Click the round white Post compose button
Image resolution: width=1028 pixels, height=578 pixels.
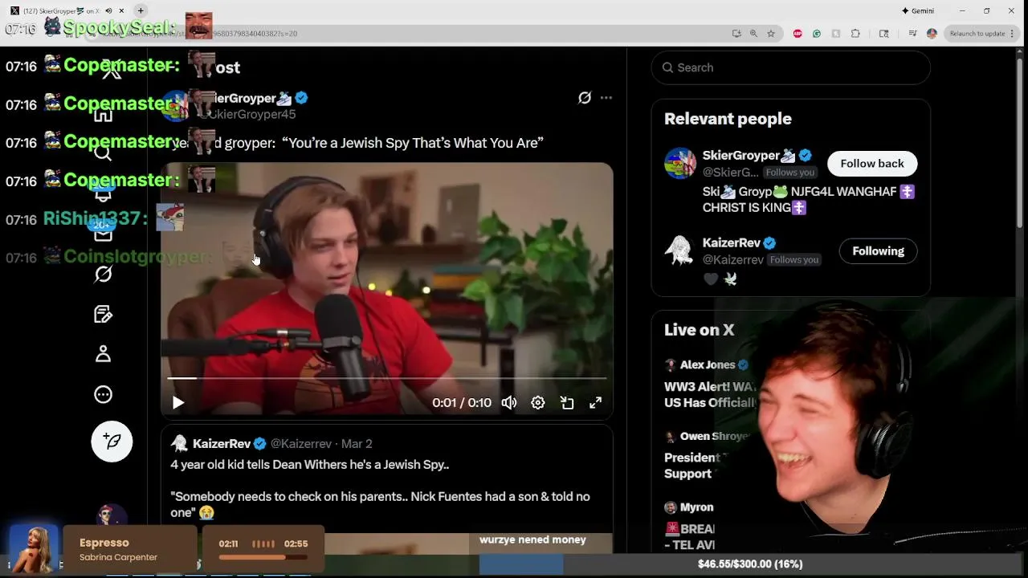click(112, 442)
